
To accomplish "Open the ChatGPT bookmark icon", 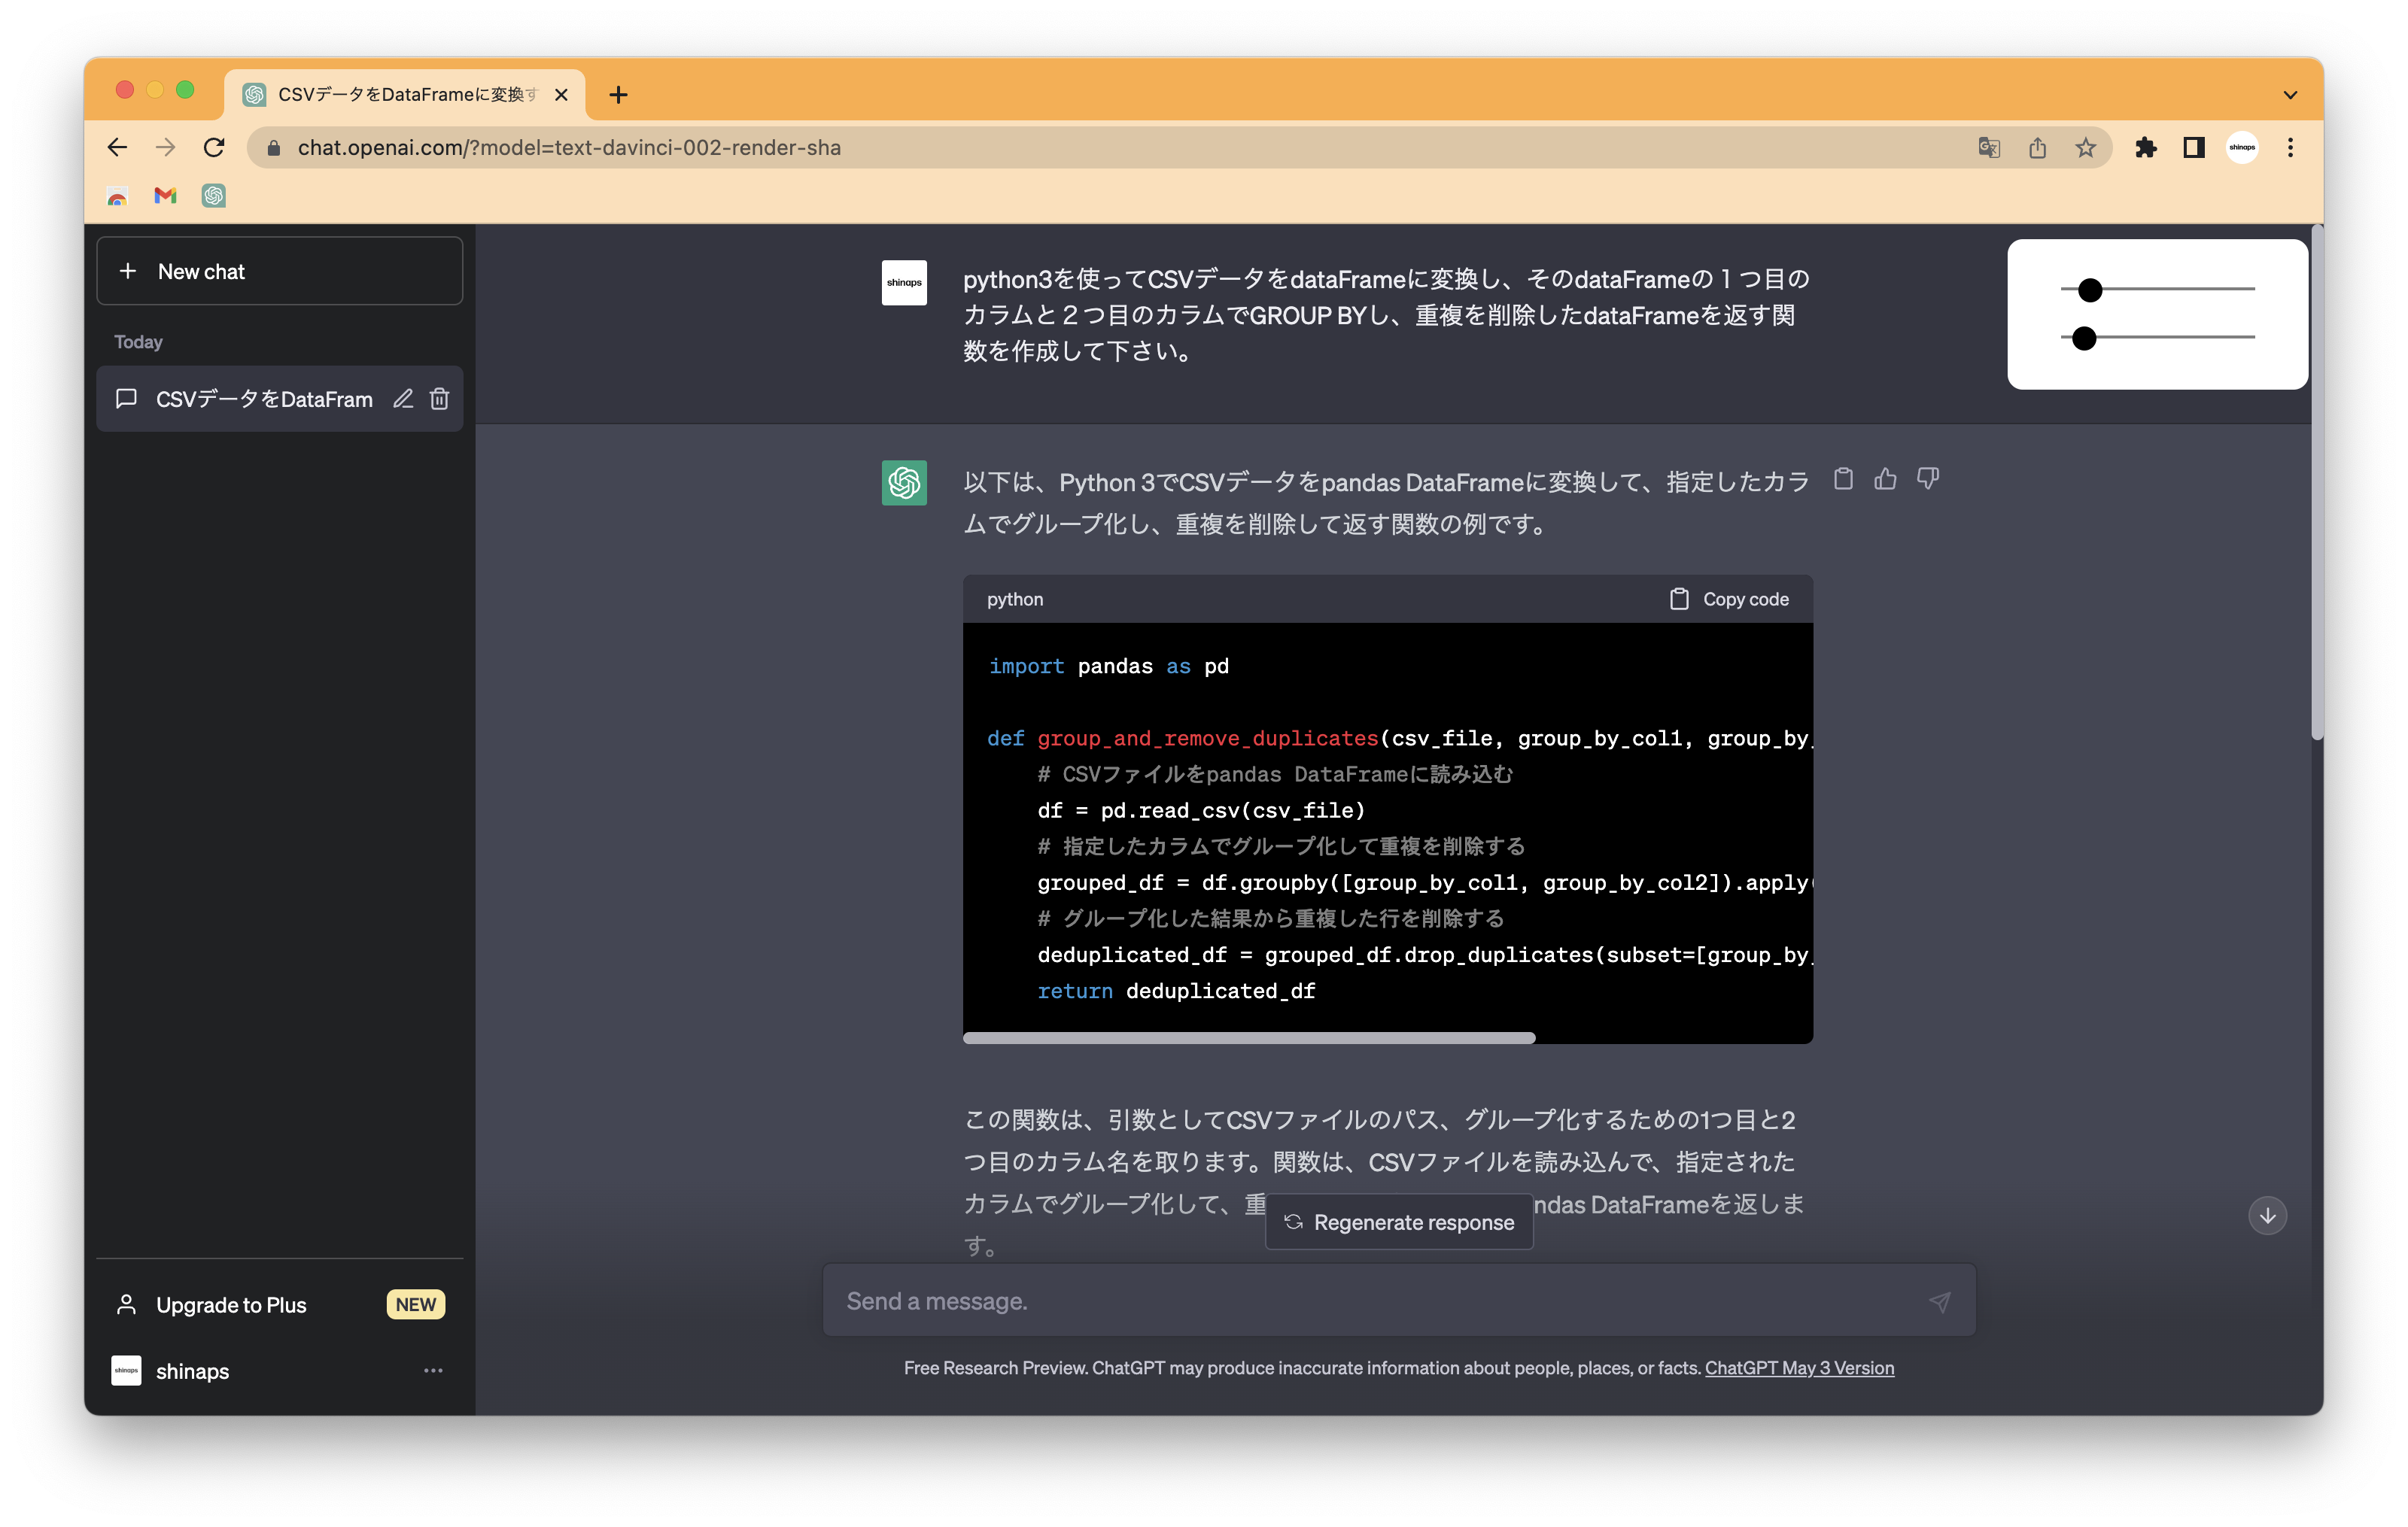I will pyautogui.click(x=213, y=196).
